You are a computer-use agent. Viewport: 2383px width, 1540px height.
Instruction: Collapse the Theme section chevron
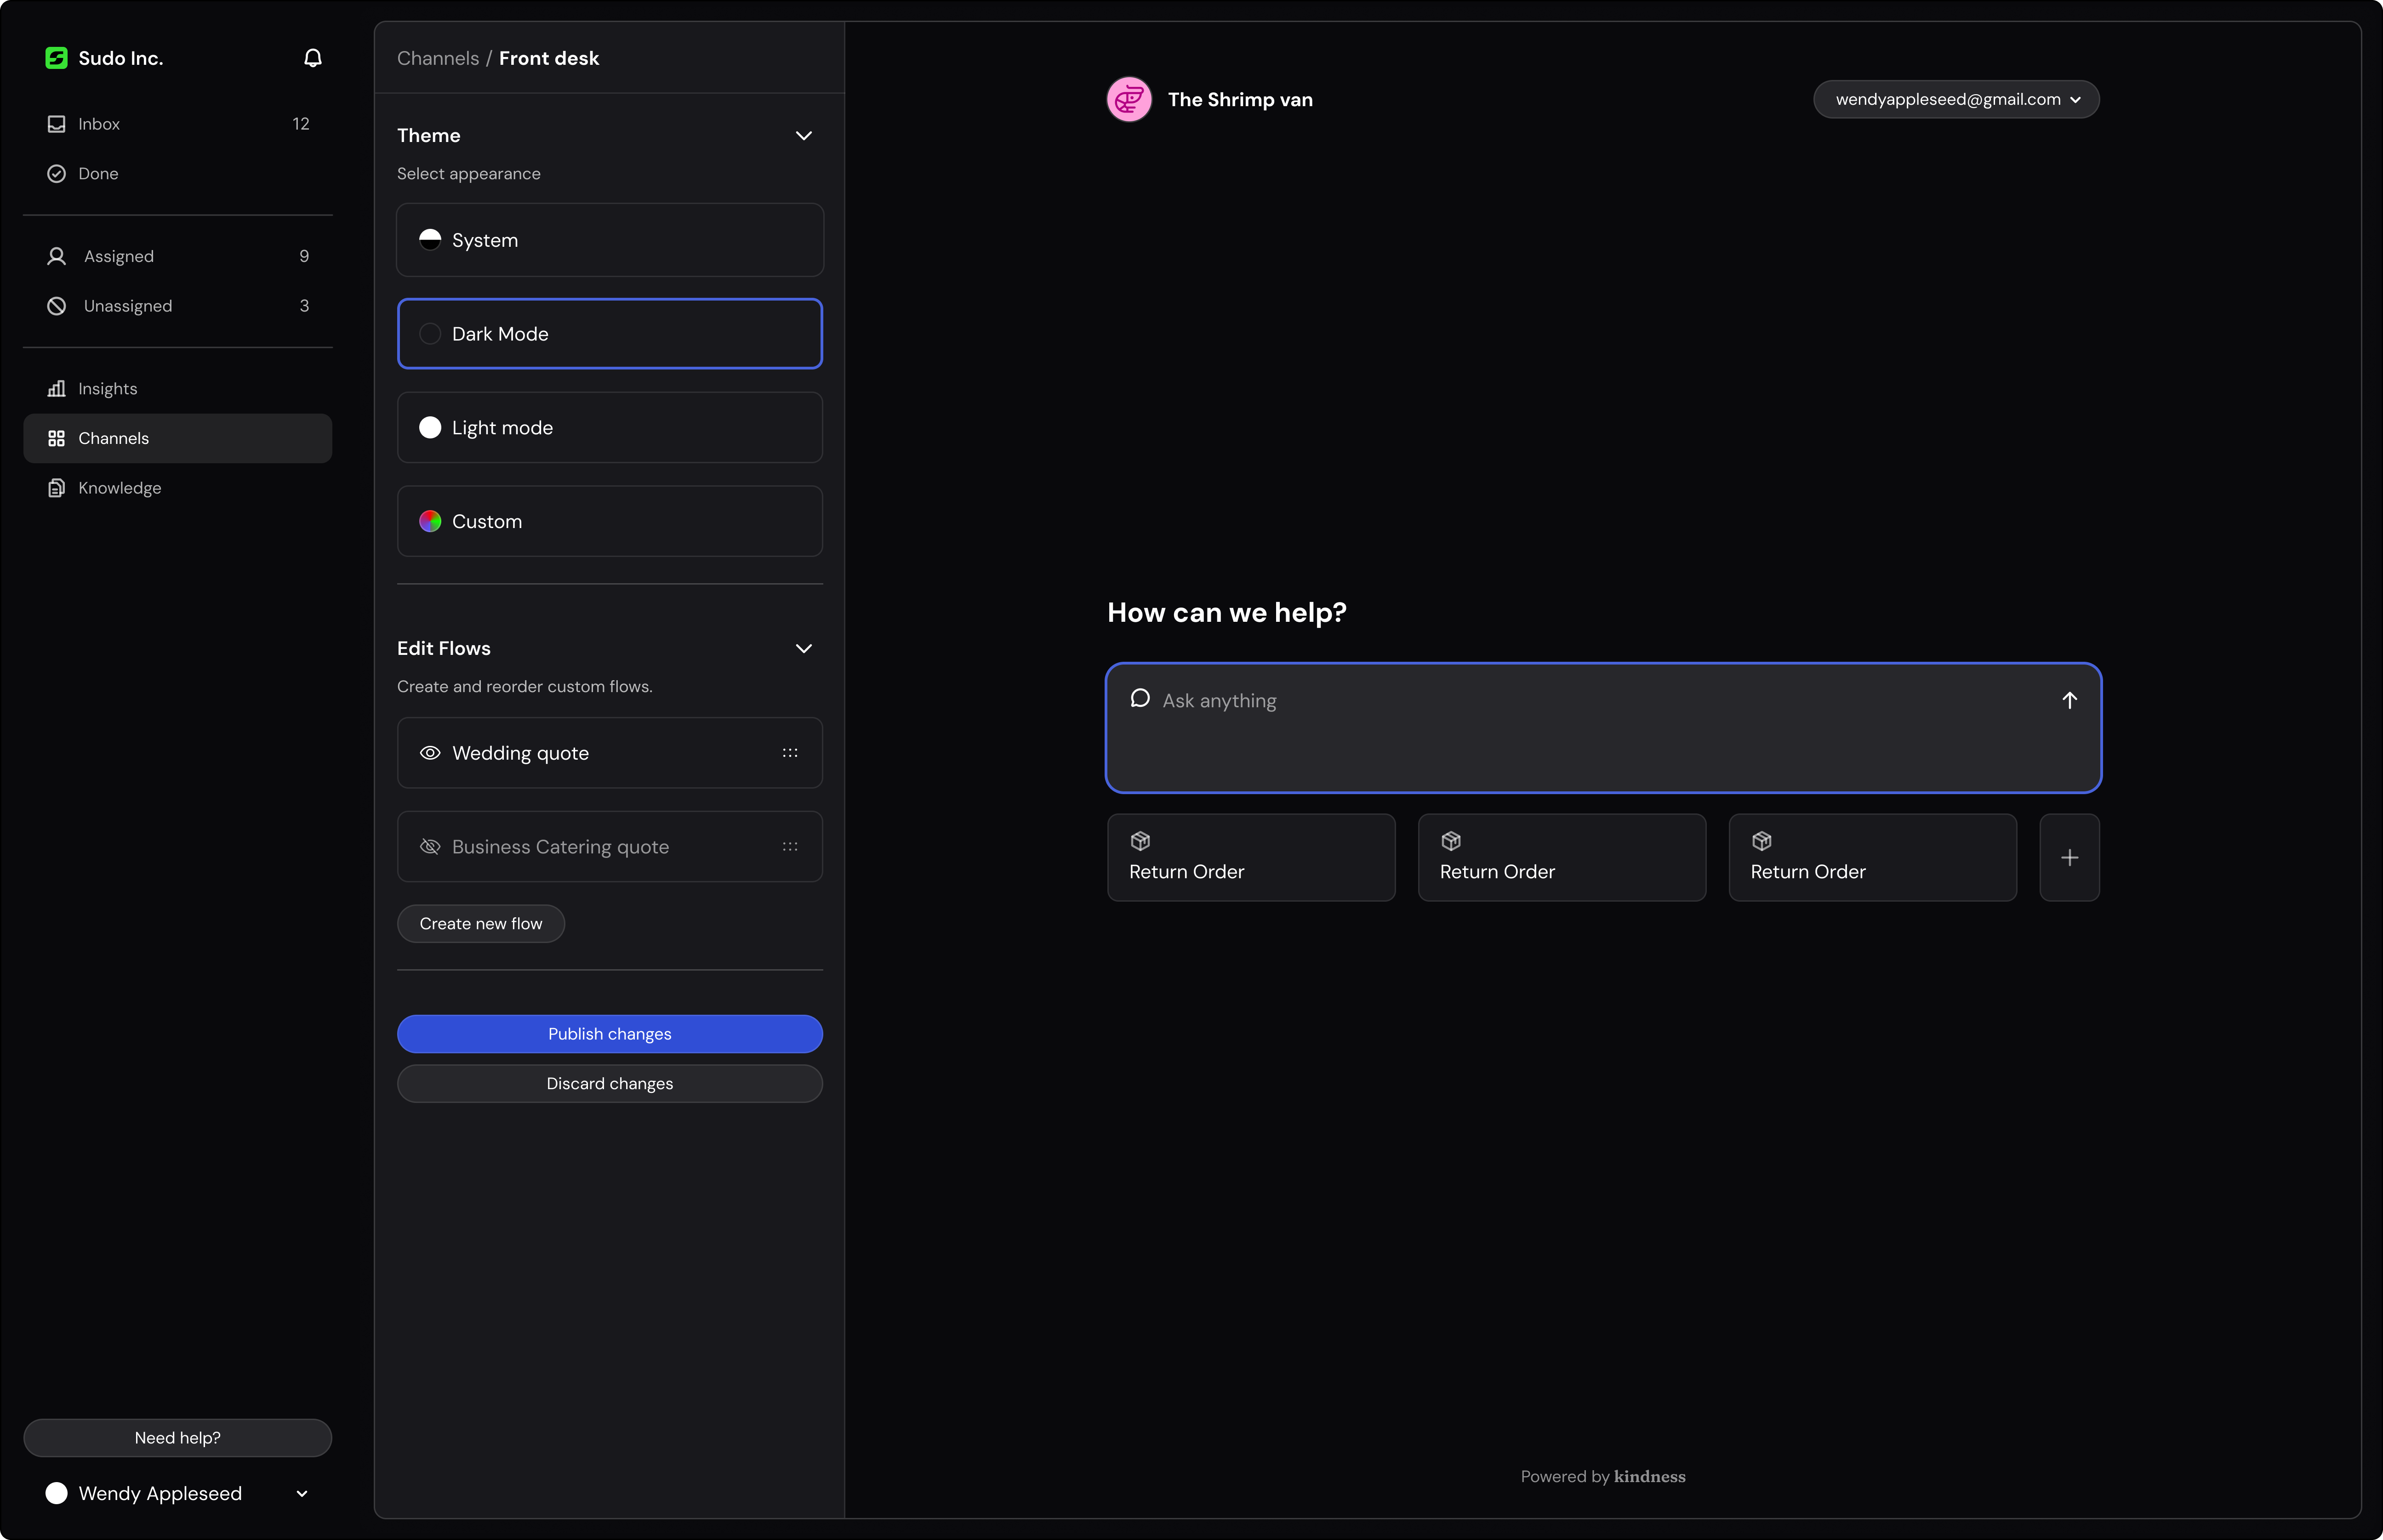803,136
